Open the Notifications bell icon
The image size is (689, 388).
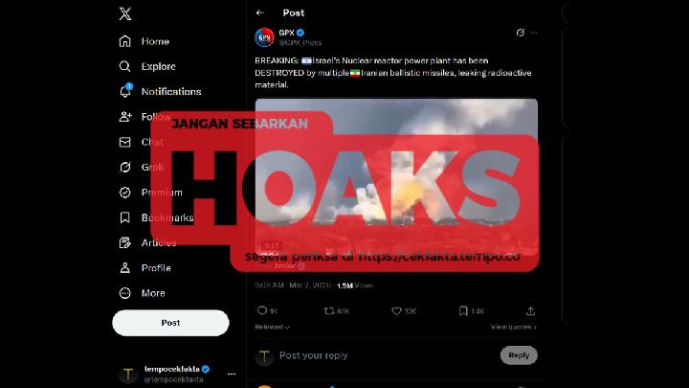125,91
